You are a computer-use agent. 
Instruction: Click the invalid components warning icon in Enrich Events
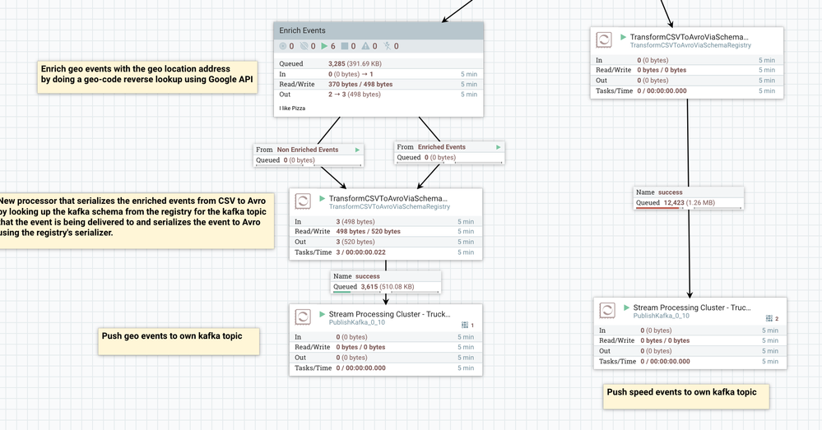click(366, 46)
